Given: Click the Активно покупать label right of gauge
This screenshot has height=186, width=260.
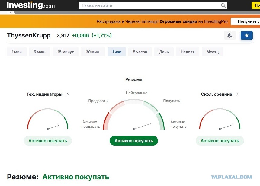Looking at the screenshot, I should tap(178, 124).
